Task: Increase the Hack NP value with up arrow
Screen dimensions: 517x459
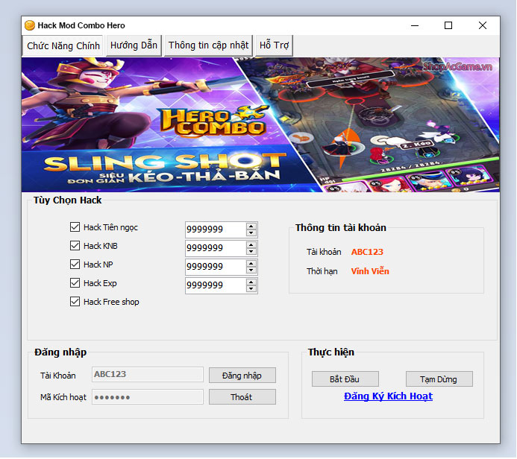Action: [251, 264]
